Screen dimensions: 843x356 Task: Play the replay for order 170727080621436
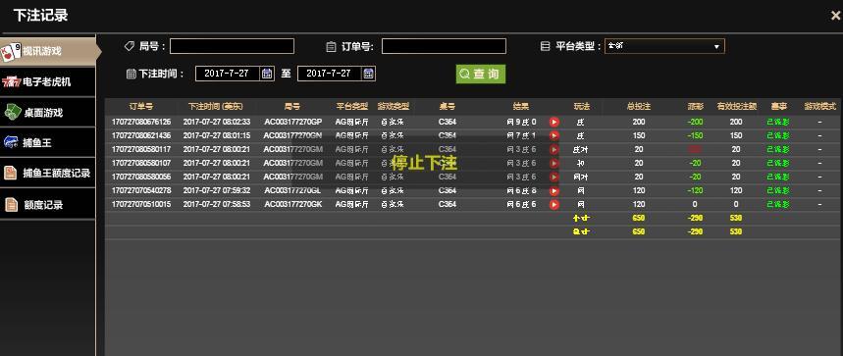pyautogui.click(x=553, y=136)
